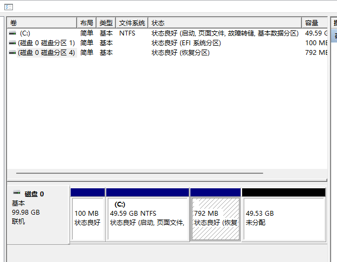Click the drive icon for 磁盘 0 磁盘分区 4
Viewport: 337px width, 262px height.
point(12,53)
